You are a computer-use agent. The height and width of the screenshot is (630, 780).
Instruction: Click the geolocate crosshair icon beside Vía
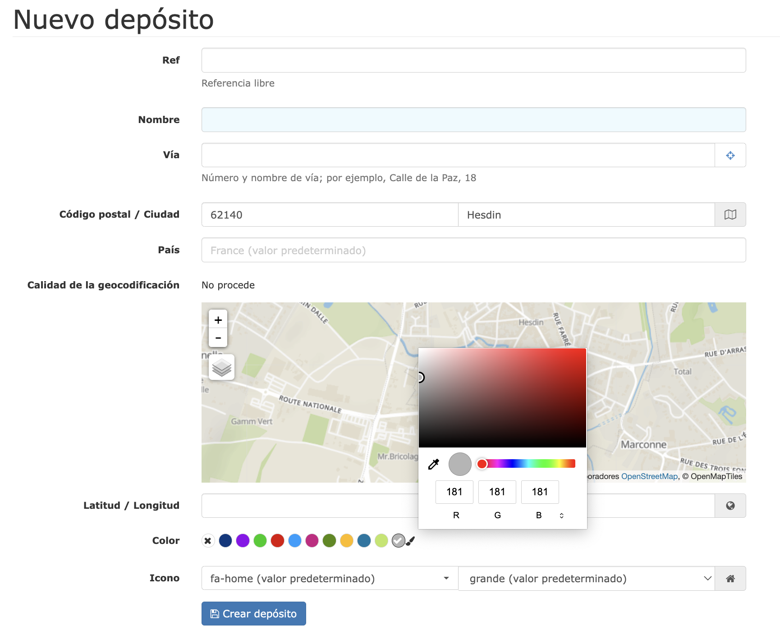click(x=730, y=155)
